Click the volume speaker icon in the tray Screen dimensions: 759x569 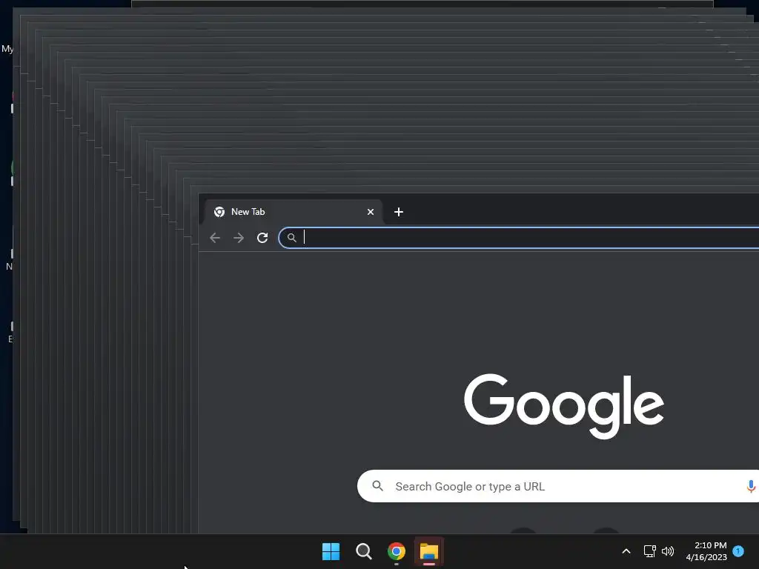(x=668, y=551)
